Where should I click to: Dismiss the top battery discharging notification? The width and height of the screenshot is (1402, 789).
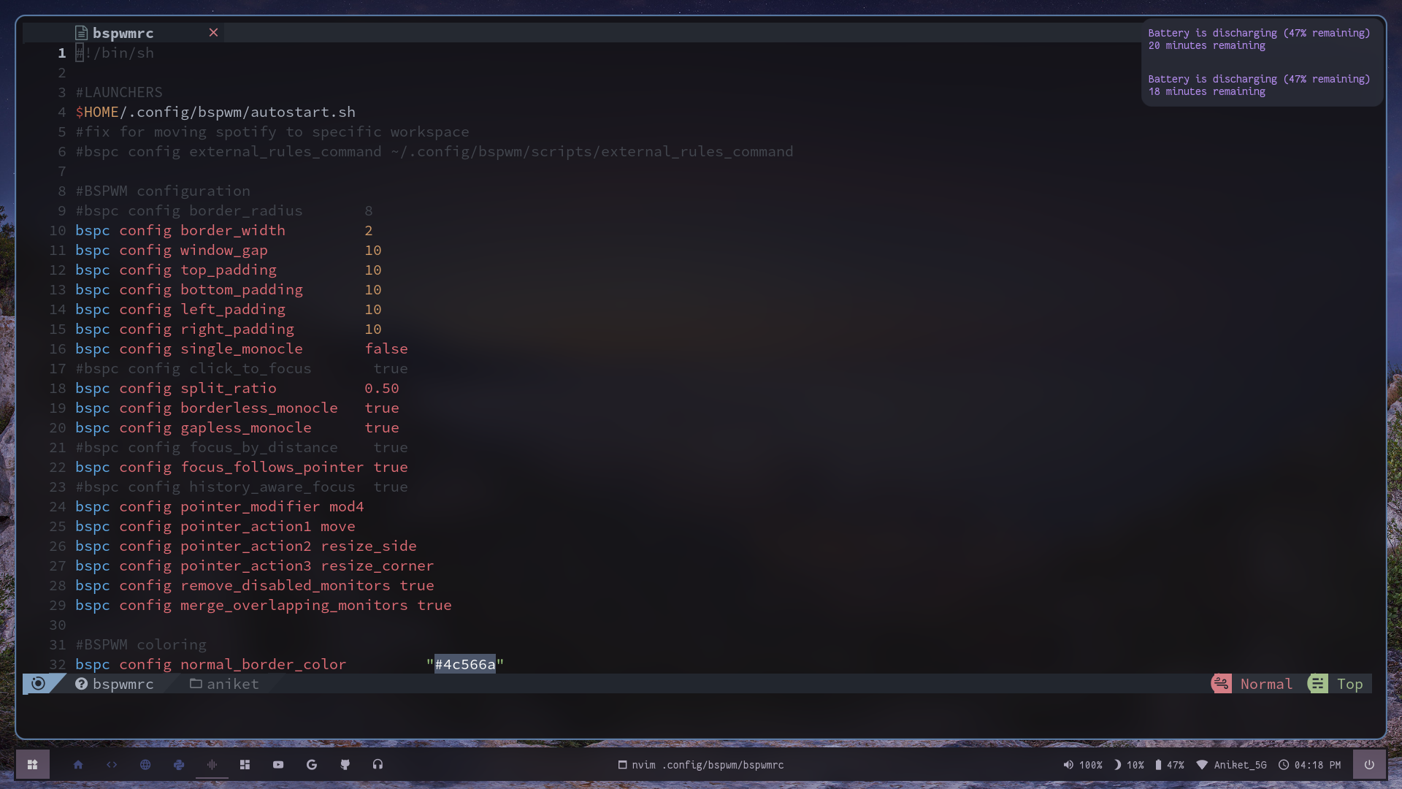(x=1258, y=39)
